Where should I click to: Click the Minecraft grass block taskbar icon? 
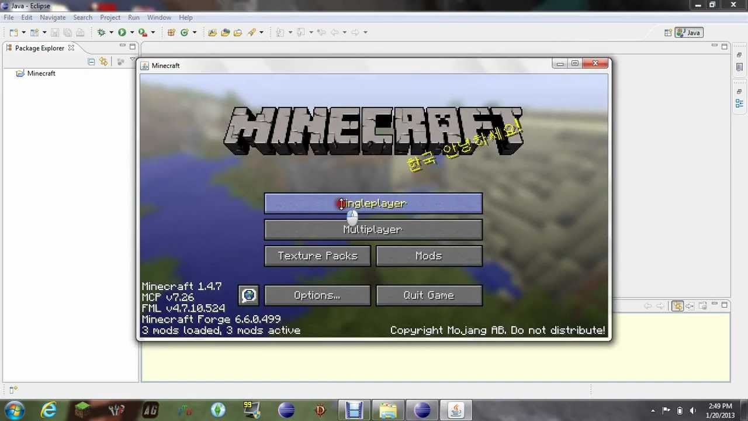[82, 410]
